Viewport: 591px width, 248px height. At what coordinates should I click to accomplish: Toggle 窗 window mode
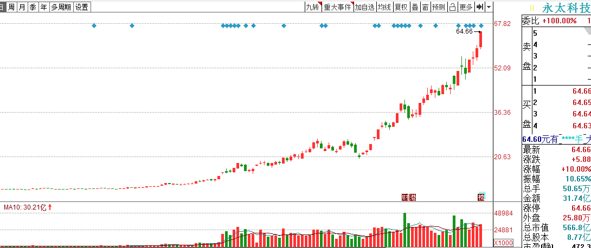[425, 7]
